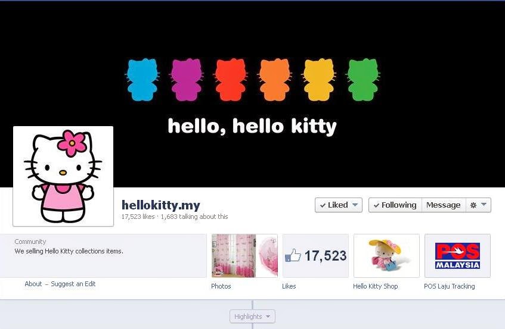Open the gear settings icon

[x=473, y=205]
